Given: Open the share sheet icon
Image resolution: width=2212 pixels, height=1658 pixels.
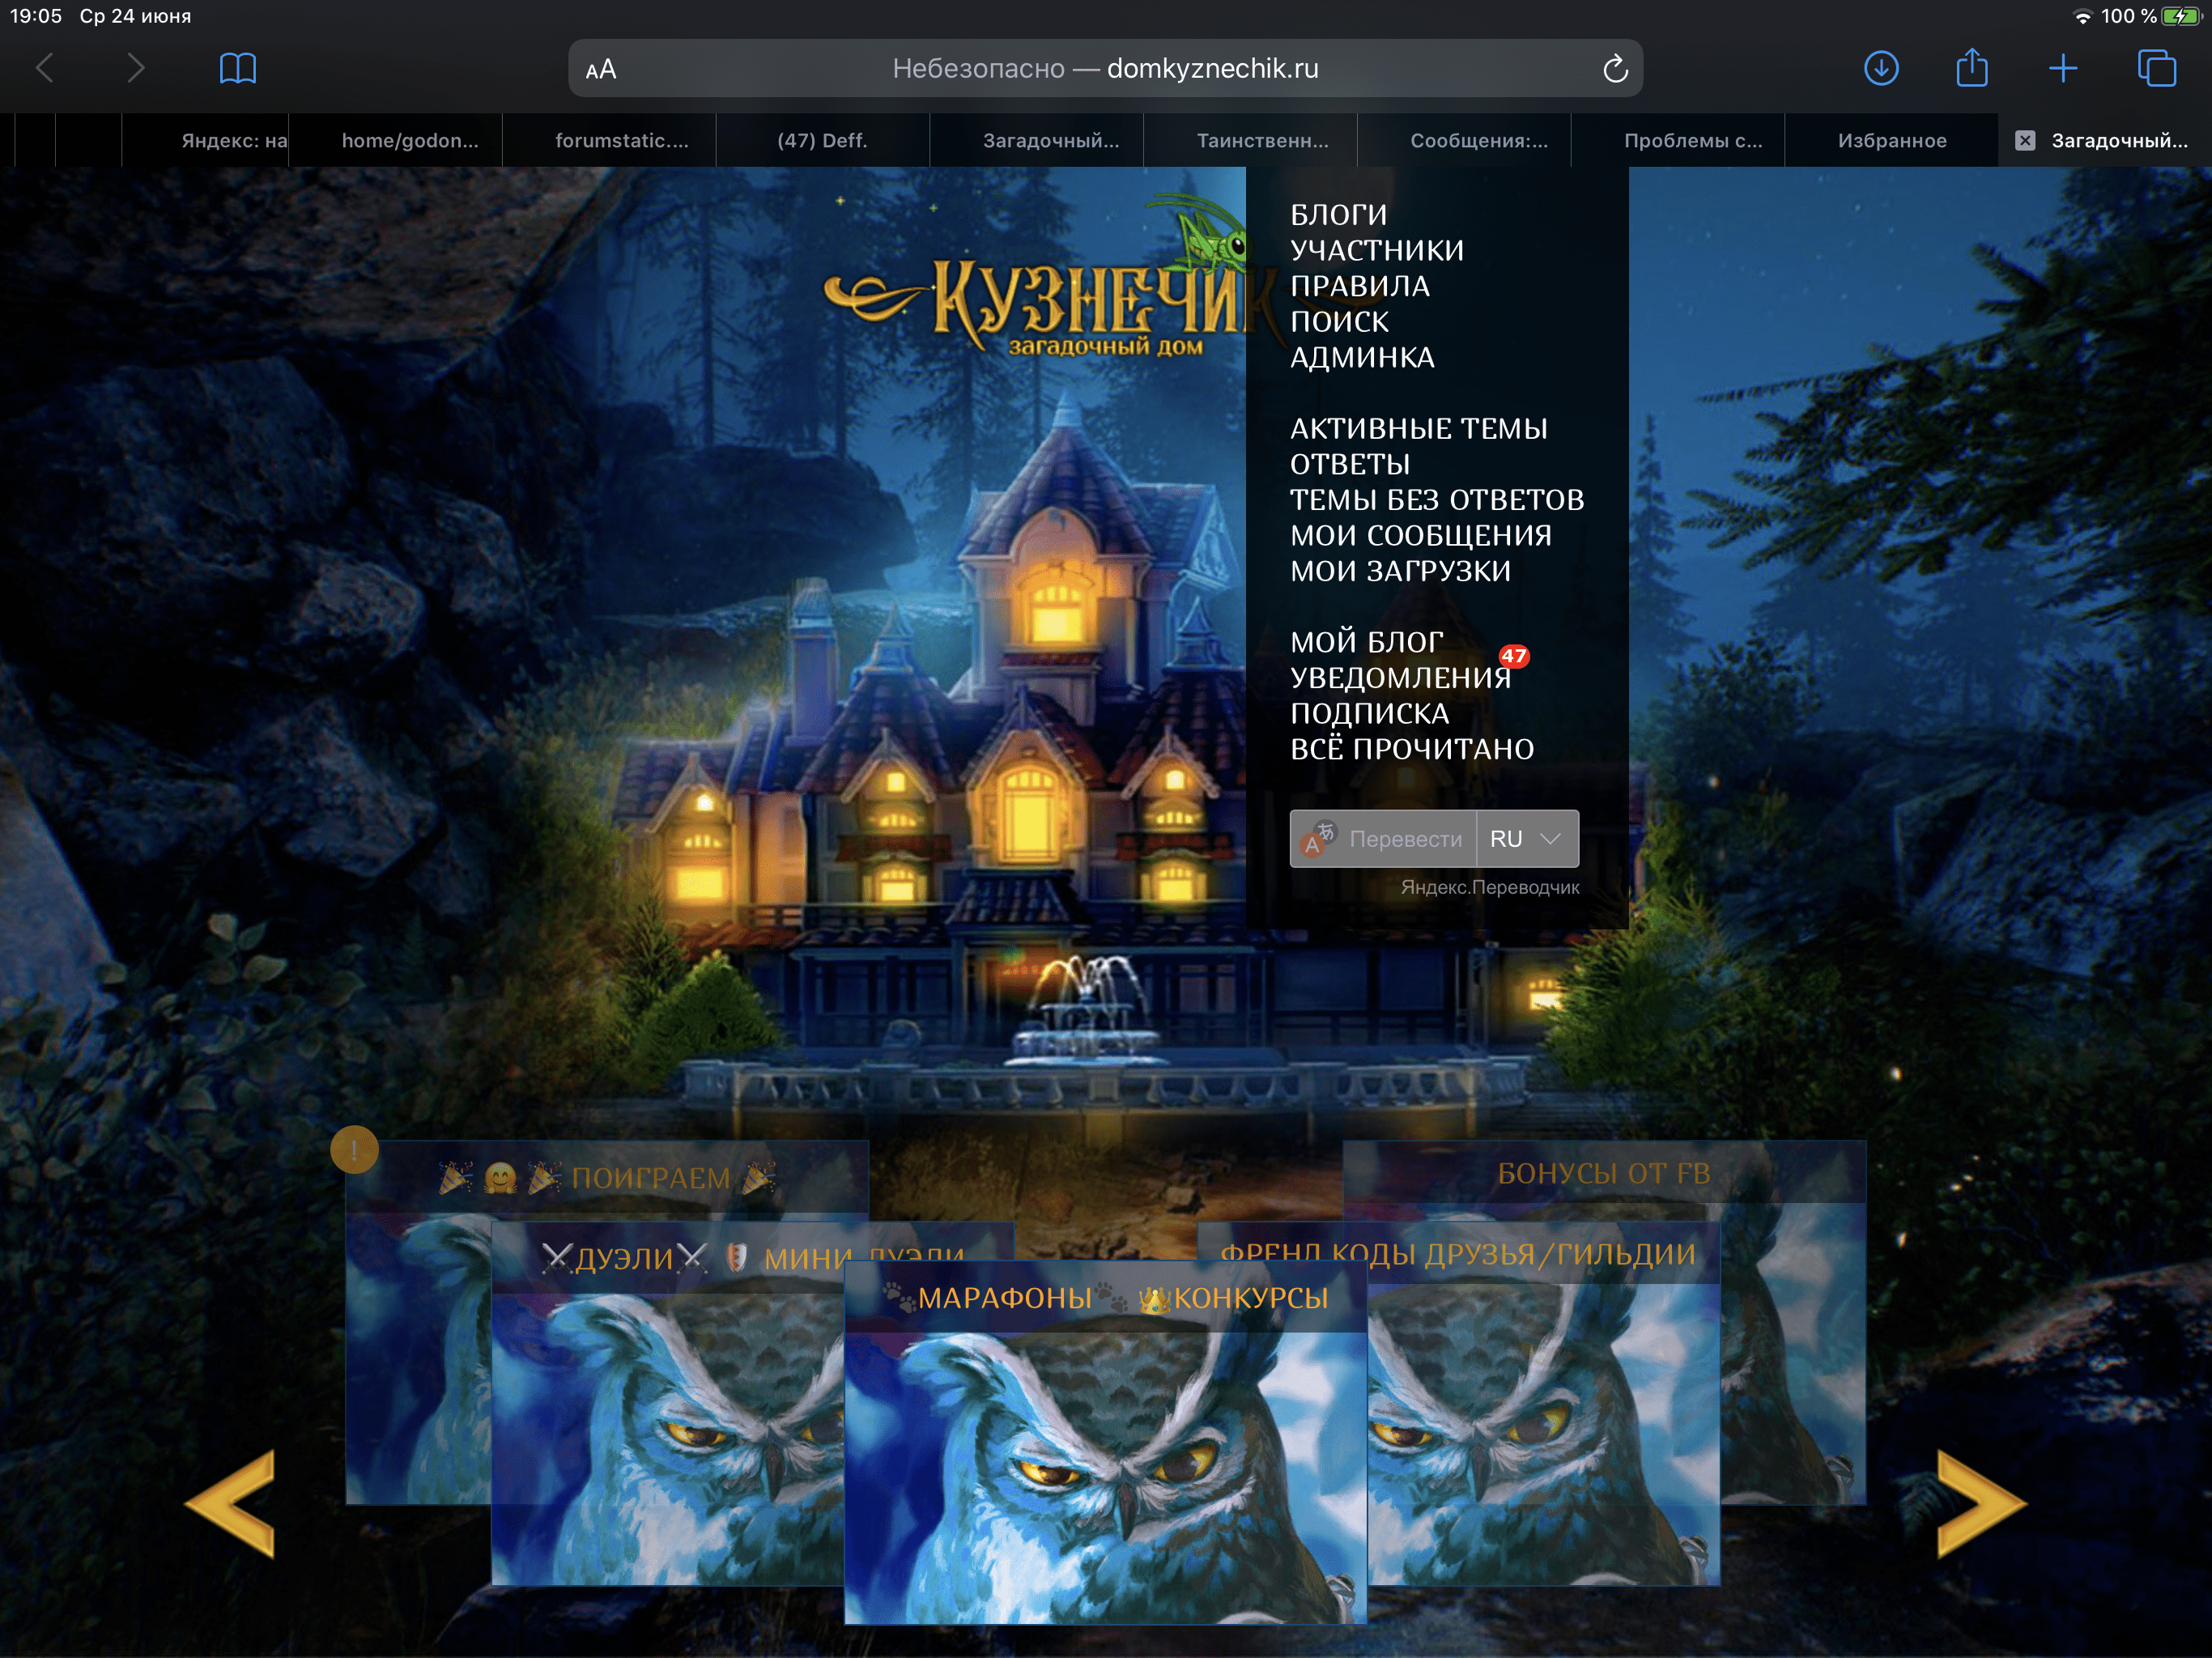Looking at the screenshot, I should click(x=1972, y=67).
